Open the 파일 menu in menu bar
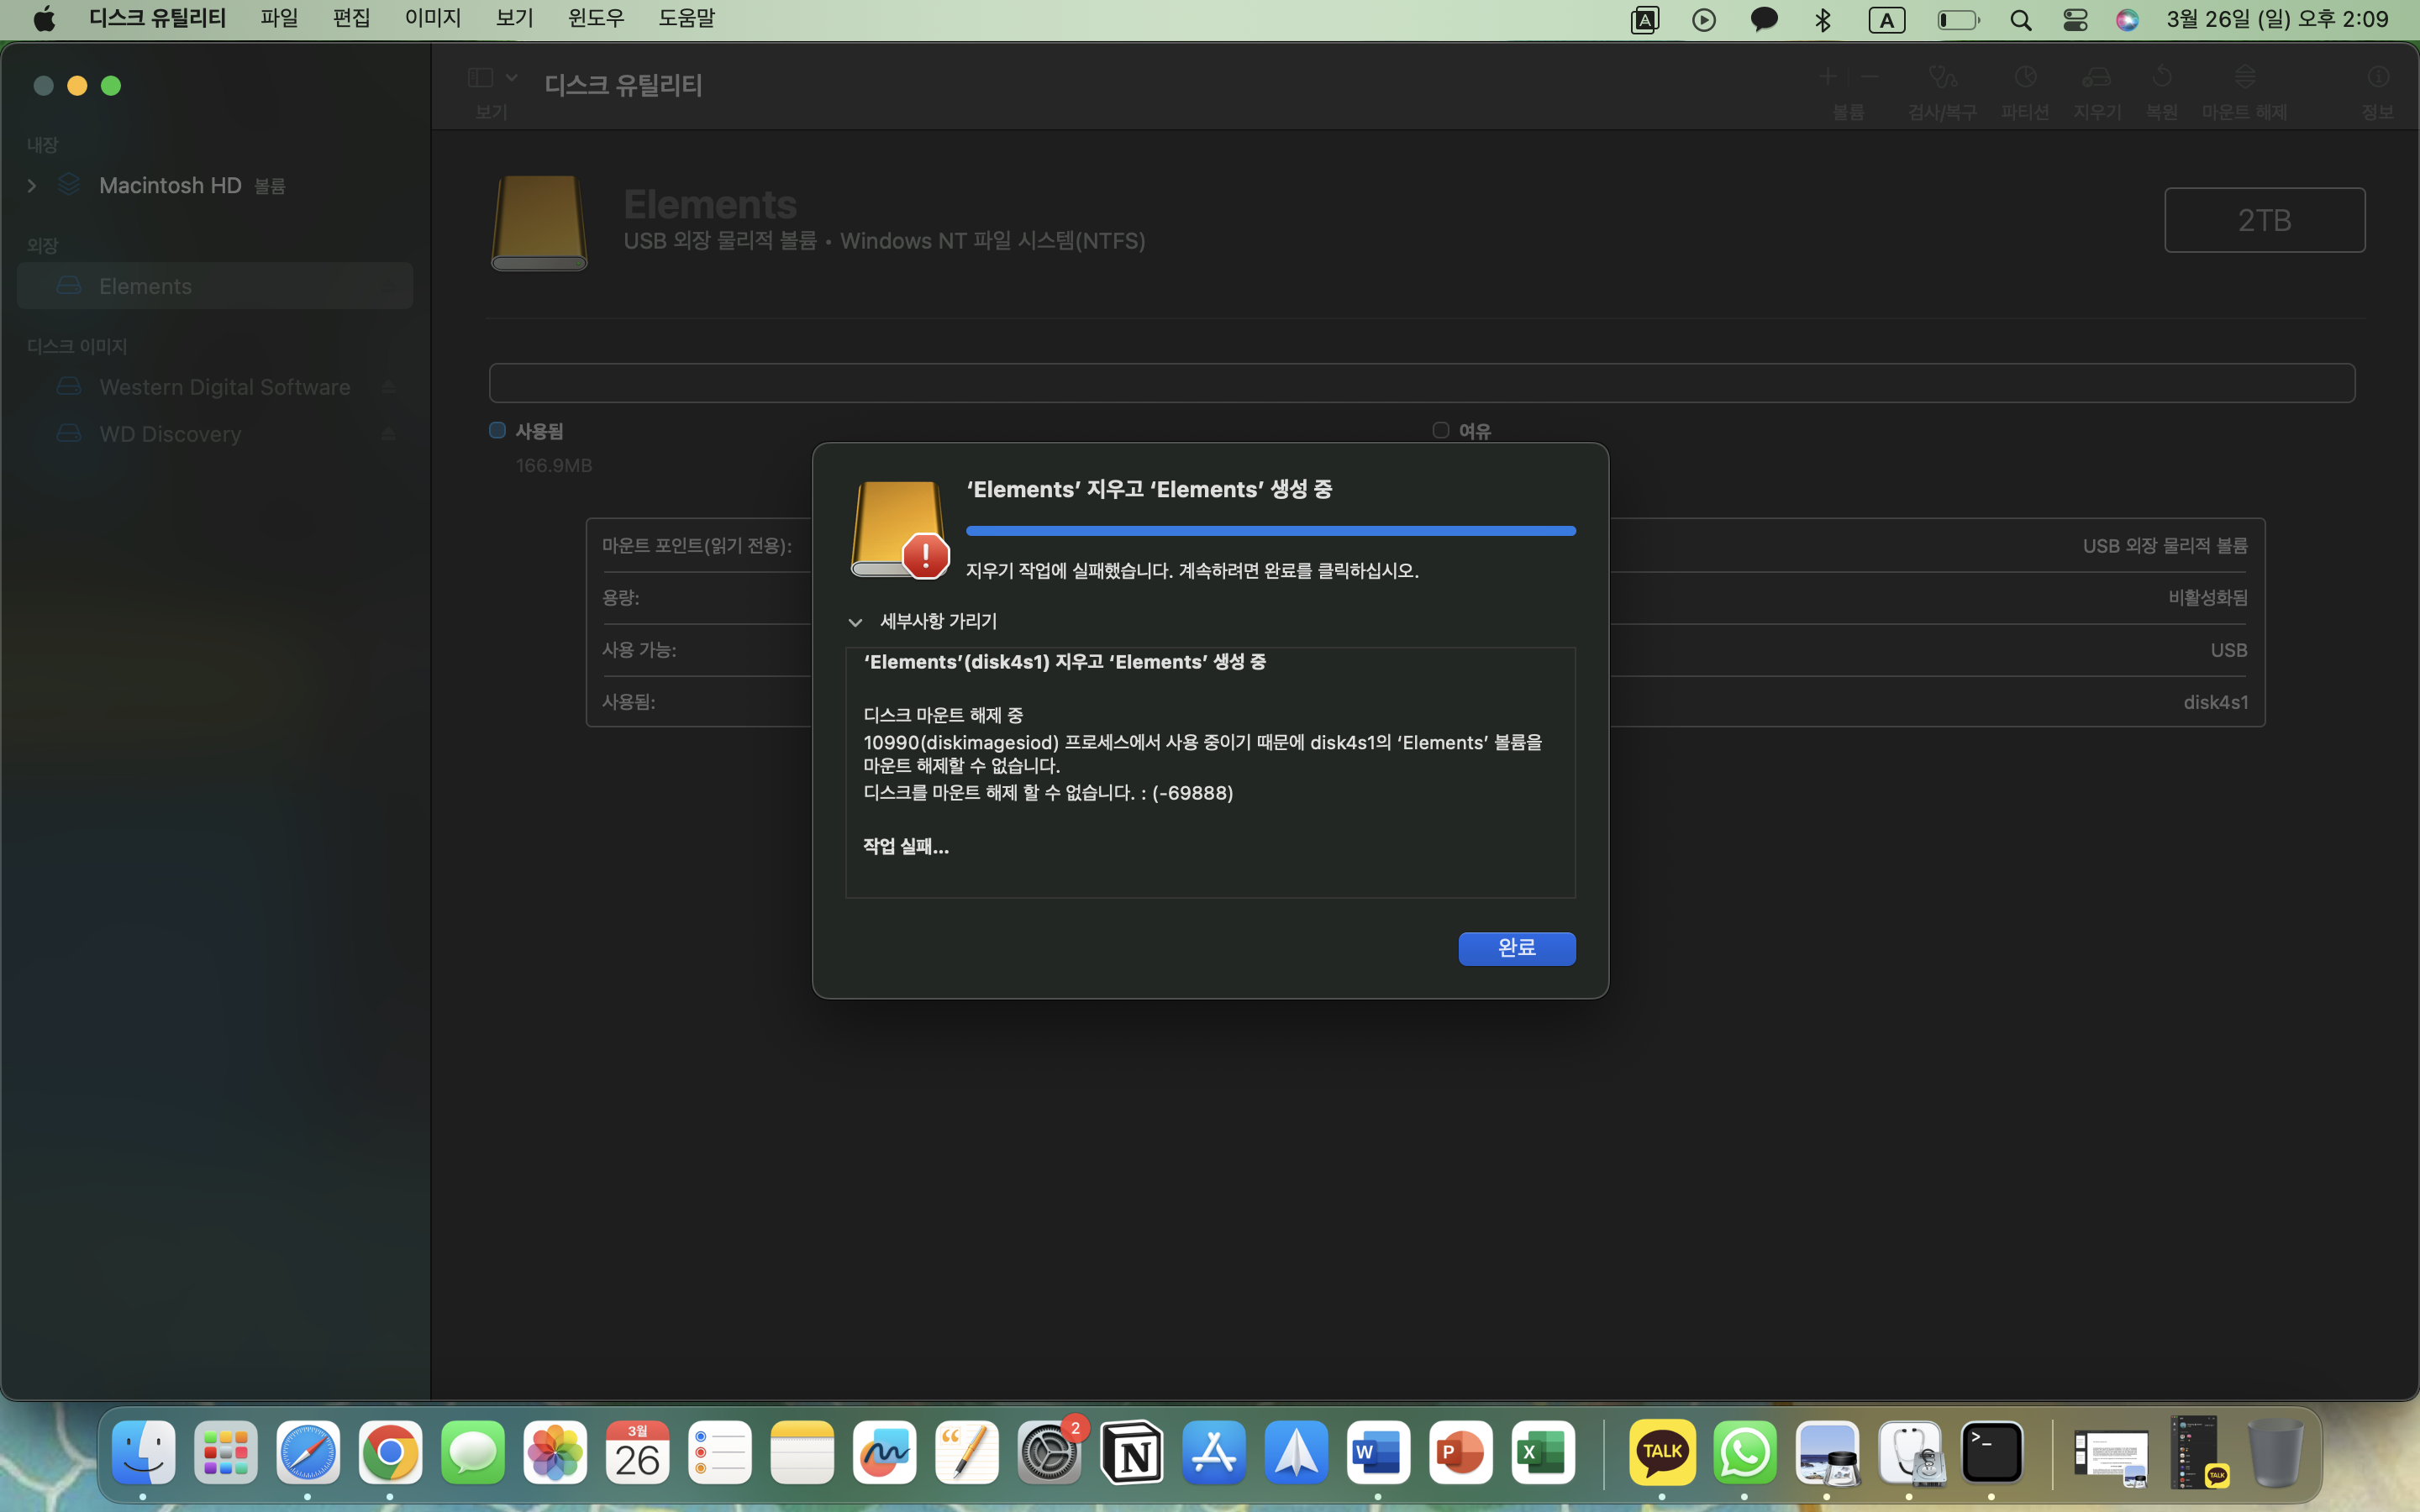This screenshot has height=1512, width=2420. (279, 18)
